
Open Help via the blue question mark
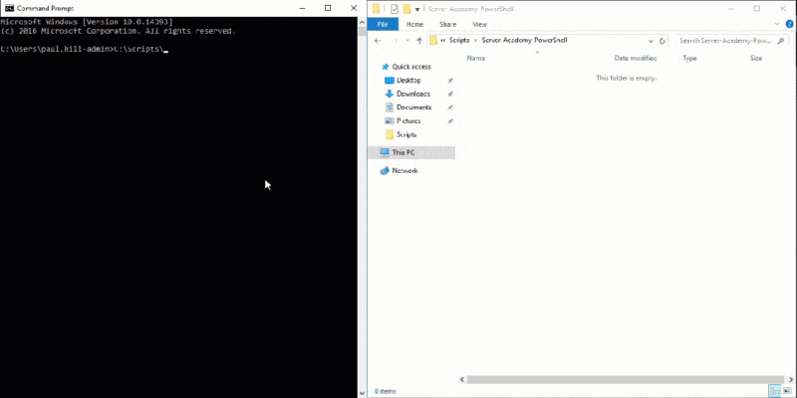(x=789, y=23)
